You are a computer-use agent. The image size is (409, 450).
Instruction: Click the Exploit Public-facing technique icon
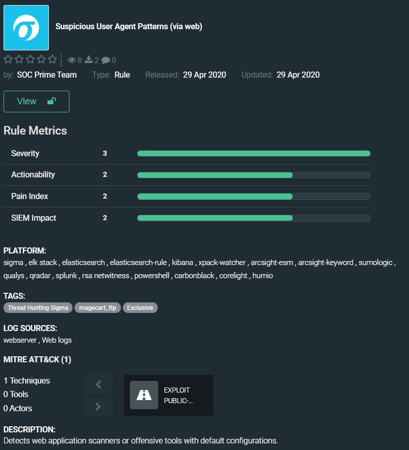pos(144,395)
